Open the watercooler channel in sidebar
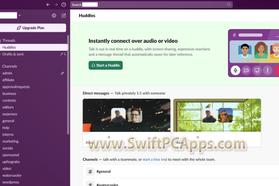279x186 pixels. click(x=12, y=176)
